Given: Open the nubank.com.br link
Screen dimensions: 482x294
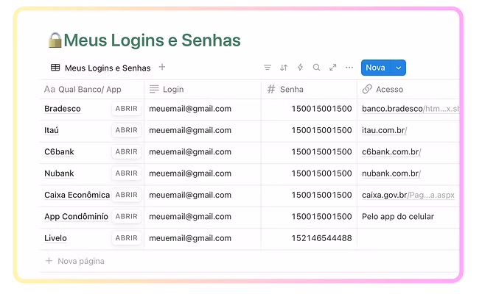Looking at the screenshot, I should 391,174.
